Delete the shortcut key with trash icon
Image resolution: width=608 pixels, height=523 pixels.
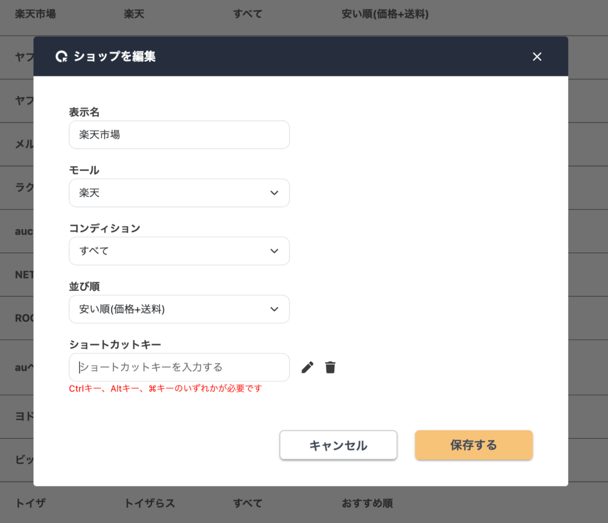330,367
